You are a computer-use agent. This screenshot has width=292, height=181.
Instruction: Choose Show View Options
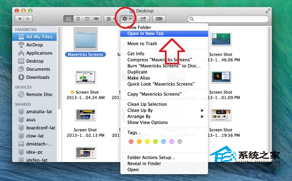pos(164,122)
